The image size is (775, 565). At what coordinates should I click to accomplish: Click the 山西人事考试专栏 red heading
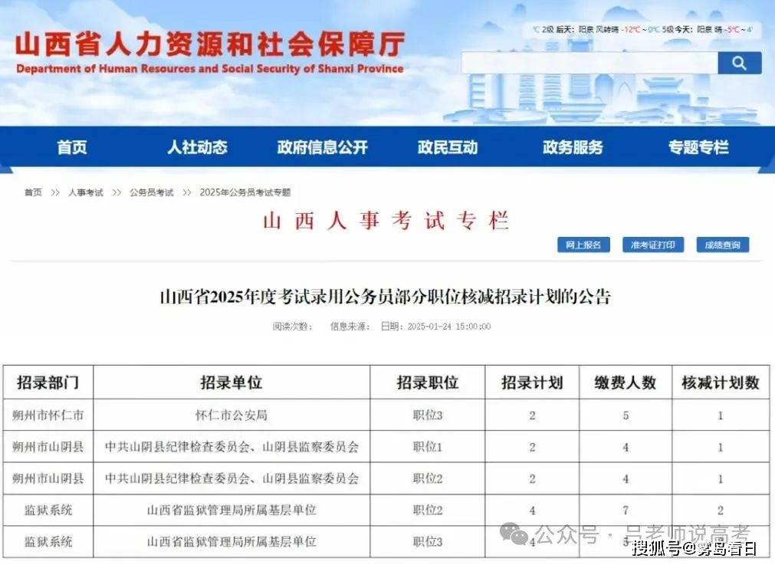(x=386, y=221)
